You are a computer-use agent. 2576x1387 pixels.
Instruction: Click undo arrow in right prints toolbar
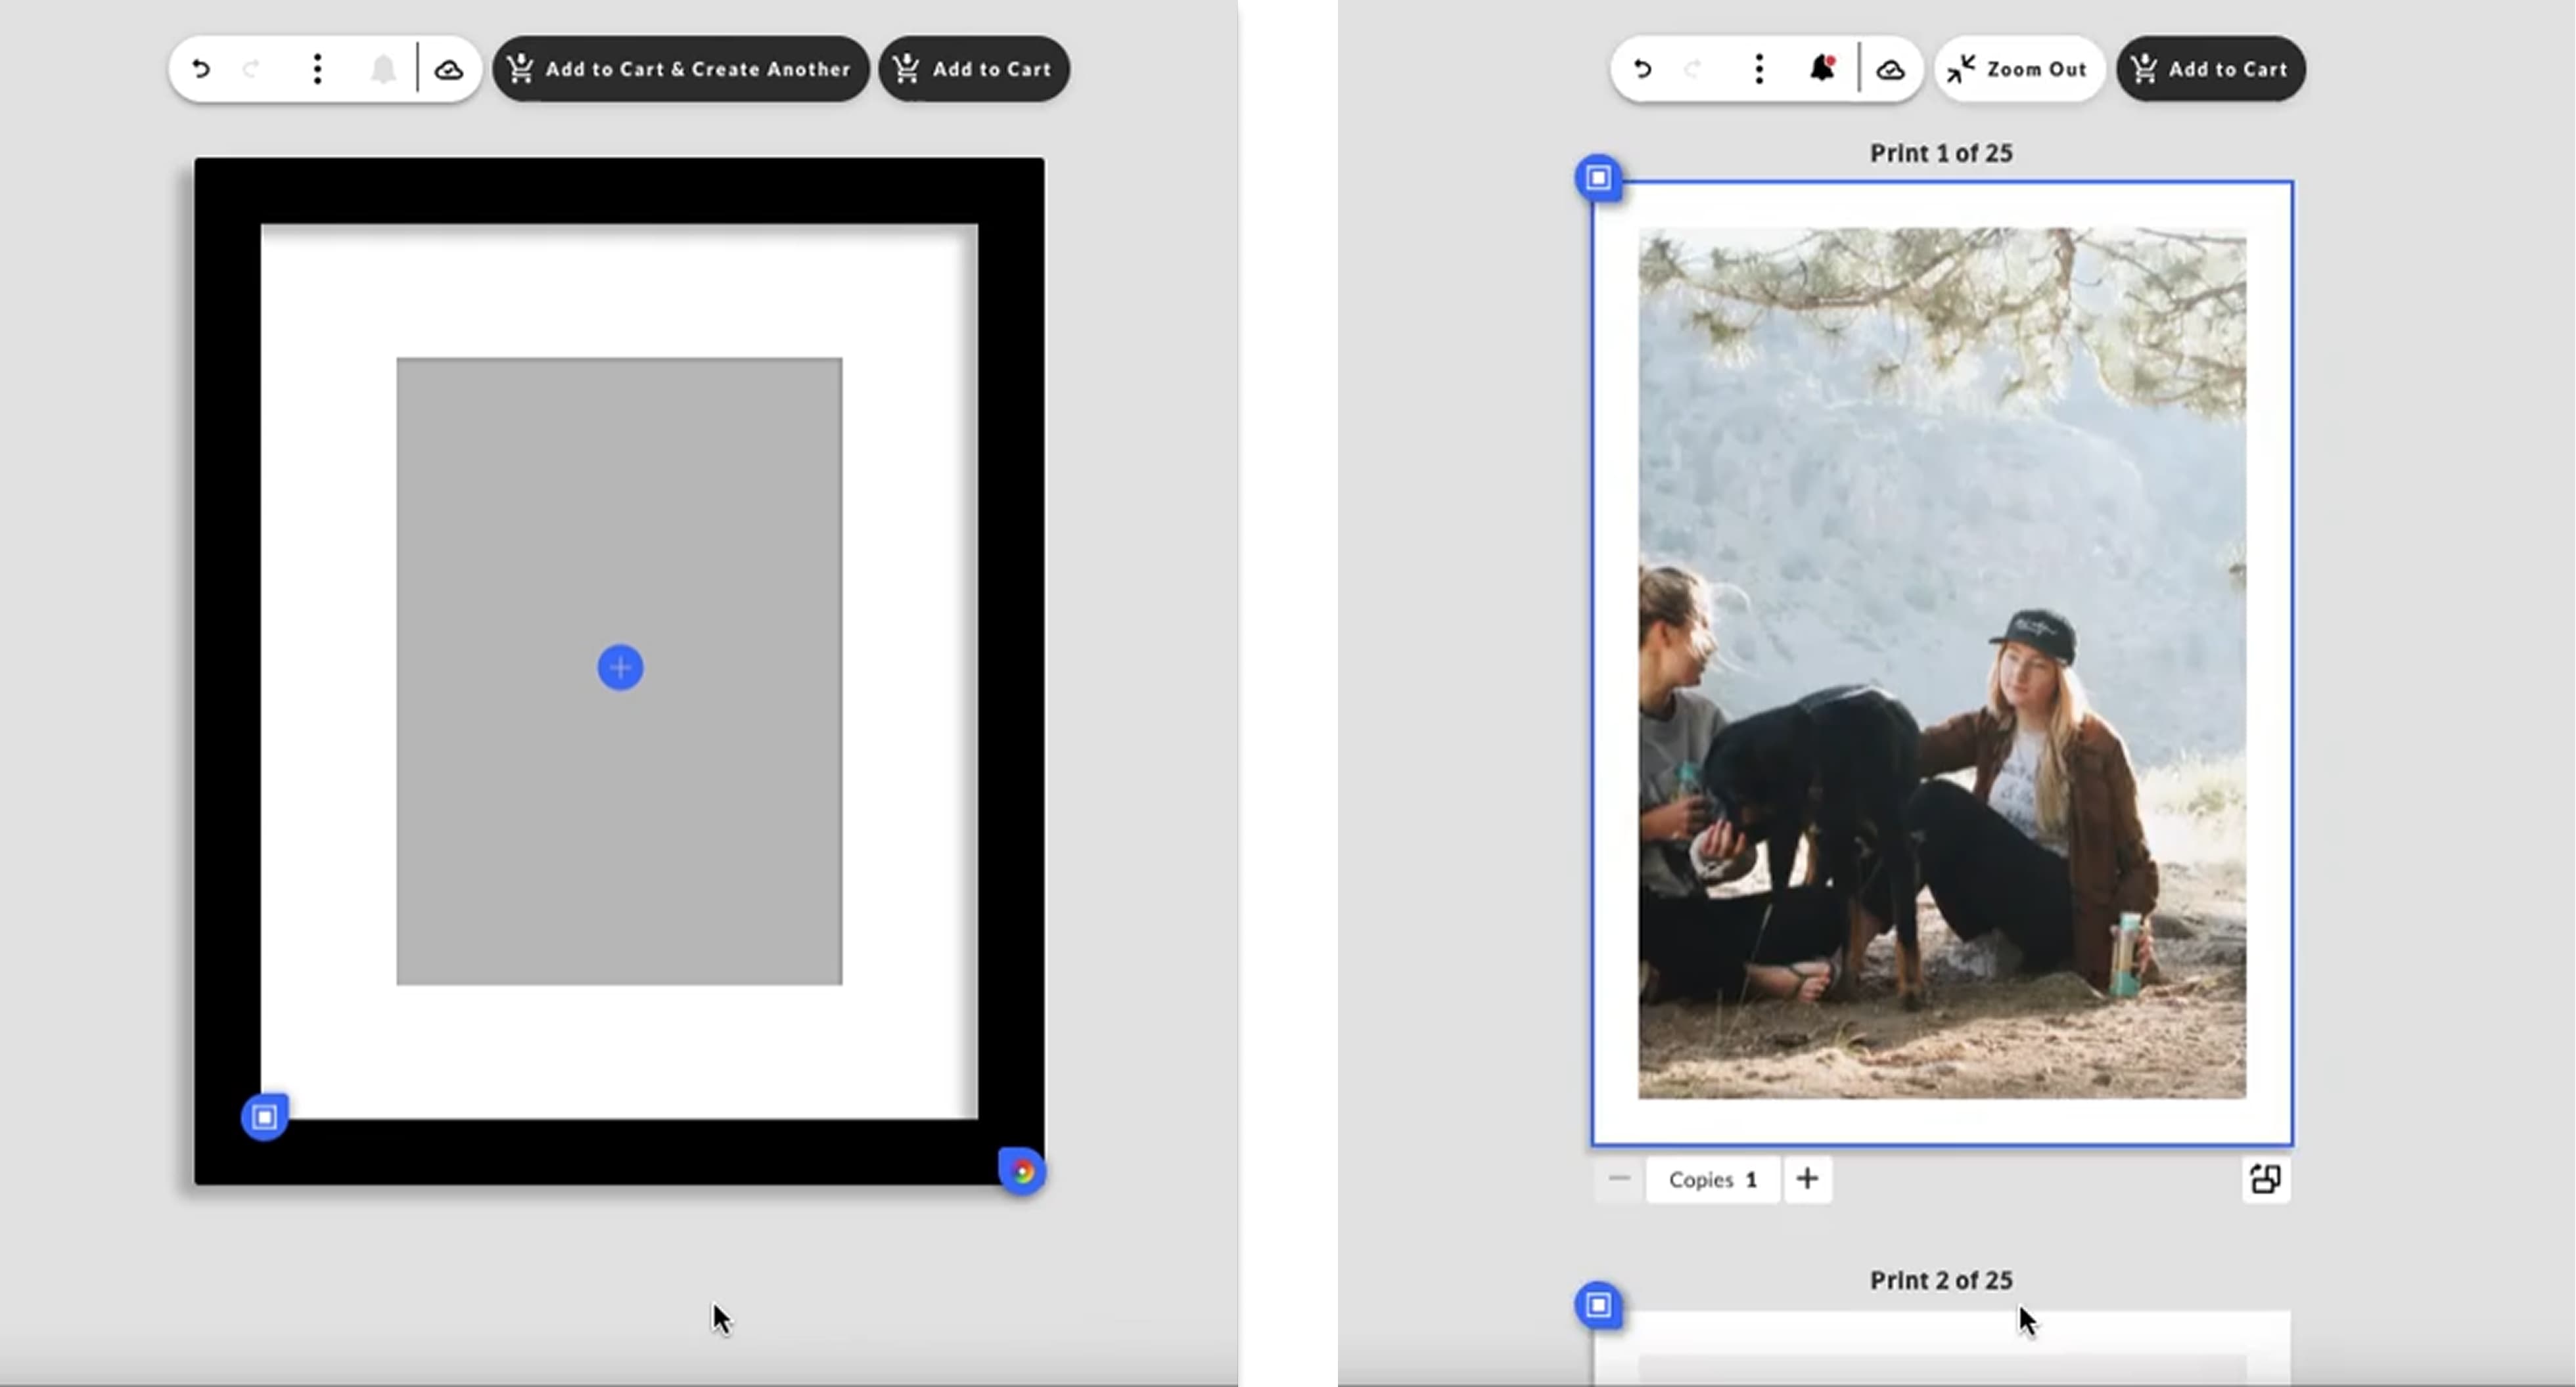point(1642,69)
